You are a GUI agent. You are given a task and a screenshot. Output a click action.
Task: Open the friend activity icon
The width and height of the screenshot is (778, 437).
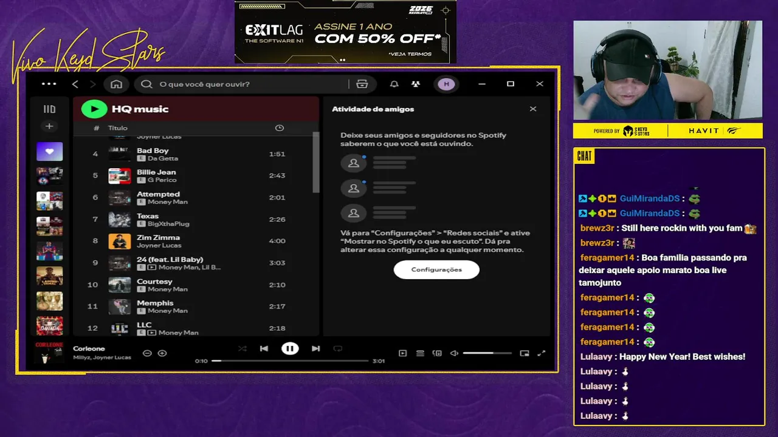coord(416,84)
